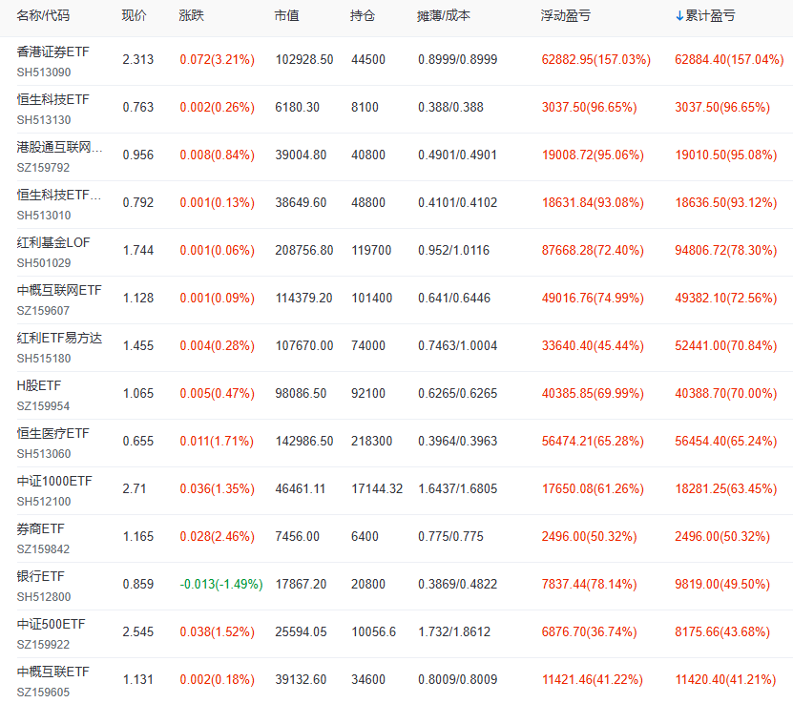Click cost value 0.4901/0.4901

[458, 155]
